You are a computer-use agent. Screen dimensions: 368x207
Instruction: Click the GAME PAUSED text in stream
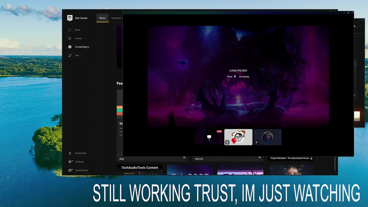pos(238,70)
